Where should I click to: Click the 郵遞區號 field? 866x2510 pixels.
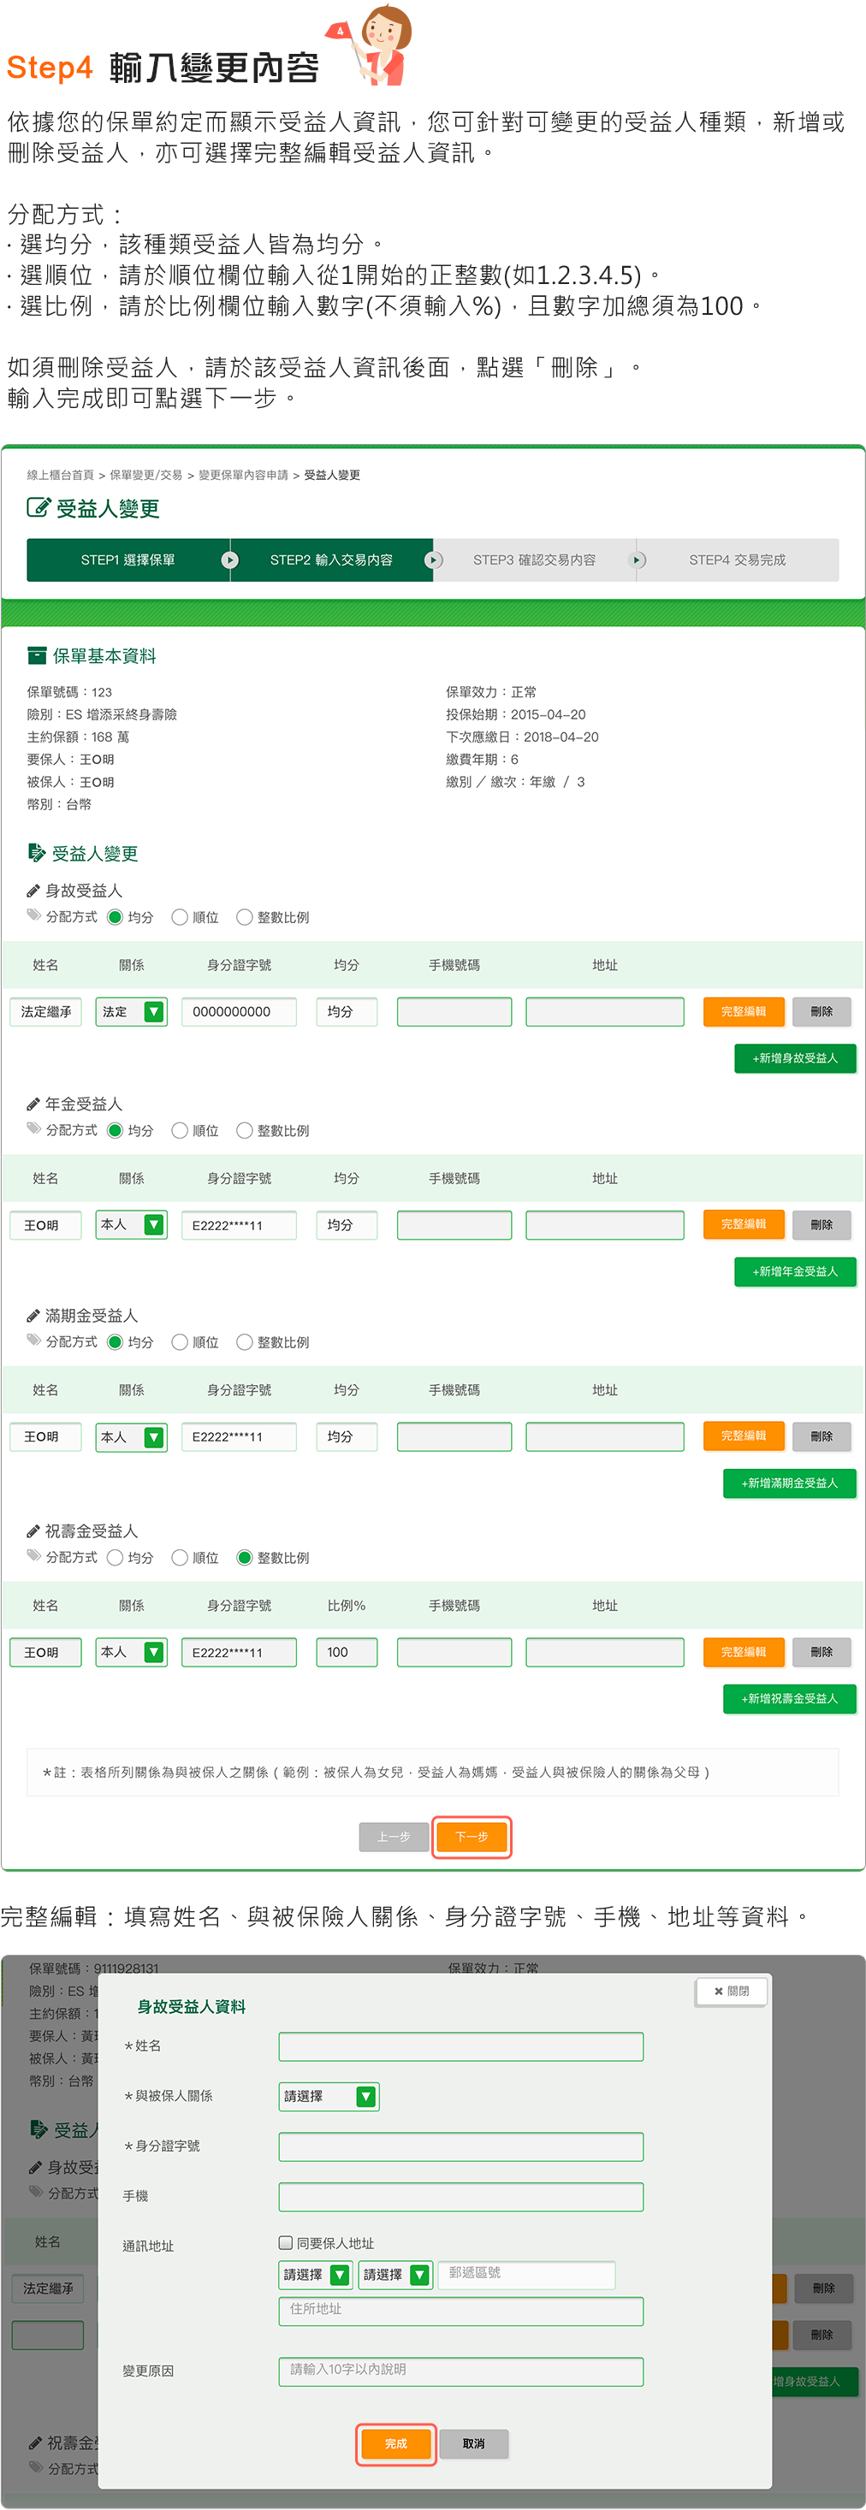click(x=527, y=2274)
